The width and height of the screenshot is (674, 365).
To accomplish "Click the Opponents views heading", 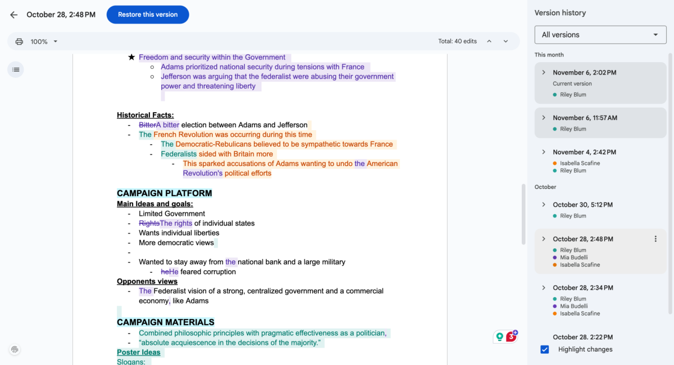I will 147,281.
